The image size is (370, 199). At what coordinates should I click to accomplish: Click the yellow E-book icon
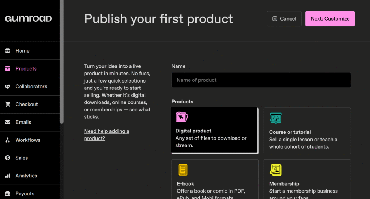point(183,170)
